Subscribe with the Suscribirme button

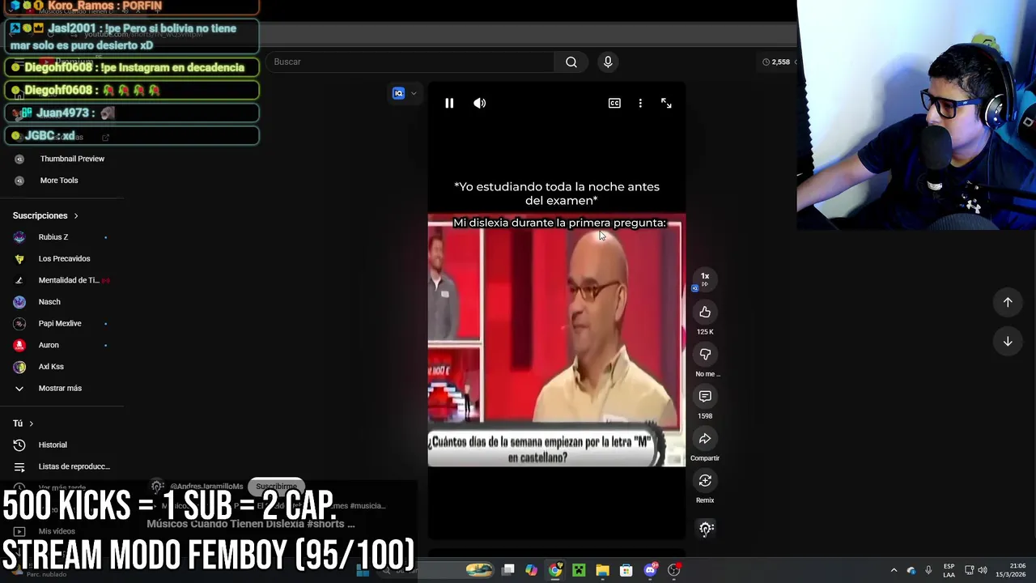pyautogui.click(x=277, y=487)
